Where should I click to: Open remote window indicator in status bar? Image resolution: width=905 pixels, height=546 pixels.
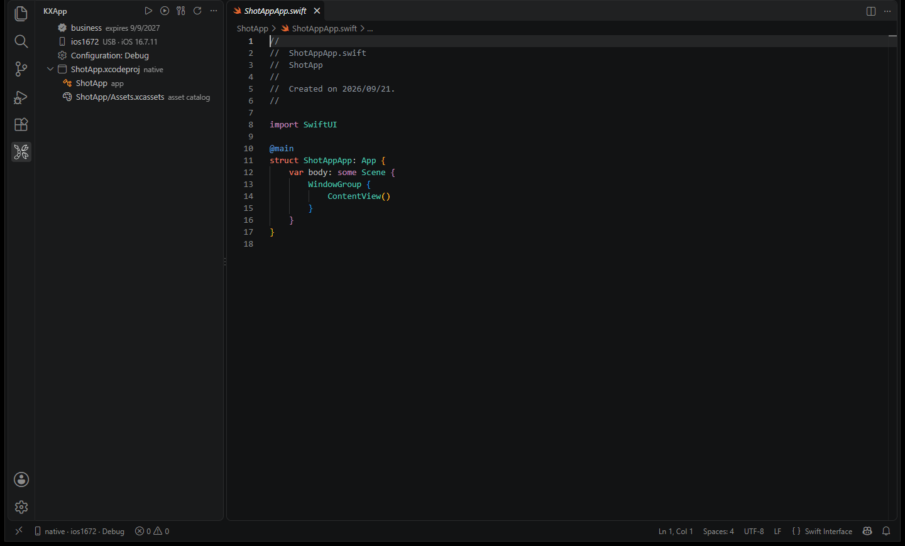coord(19,531)
